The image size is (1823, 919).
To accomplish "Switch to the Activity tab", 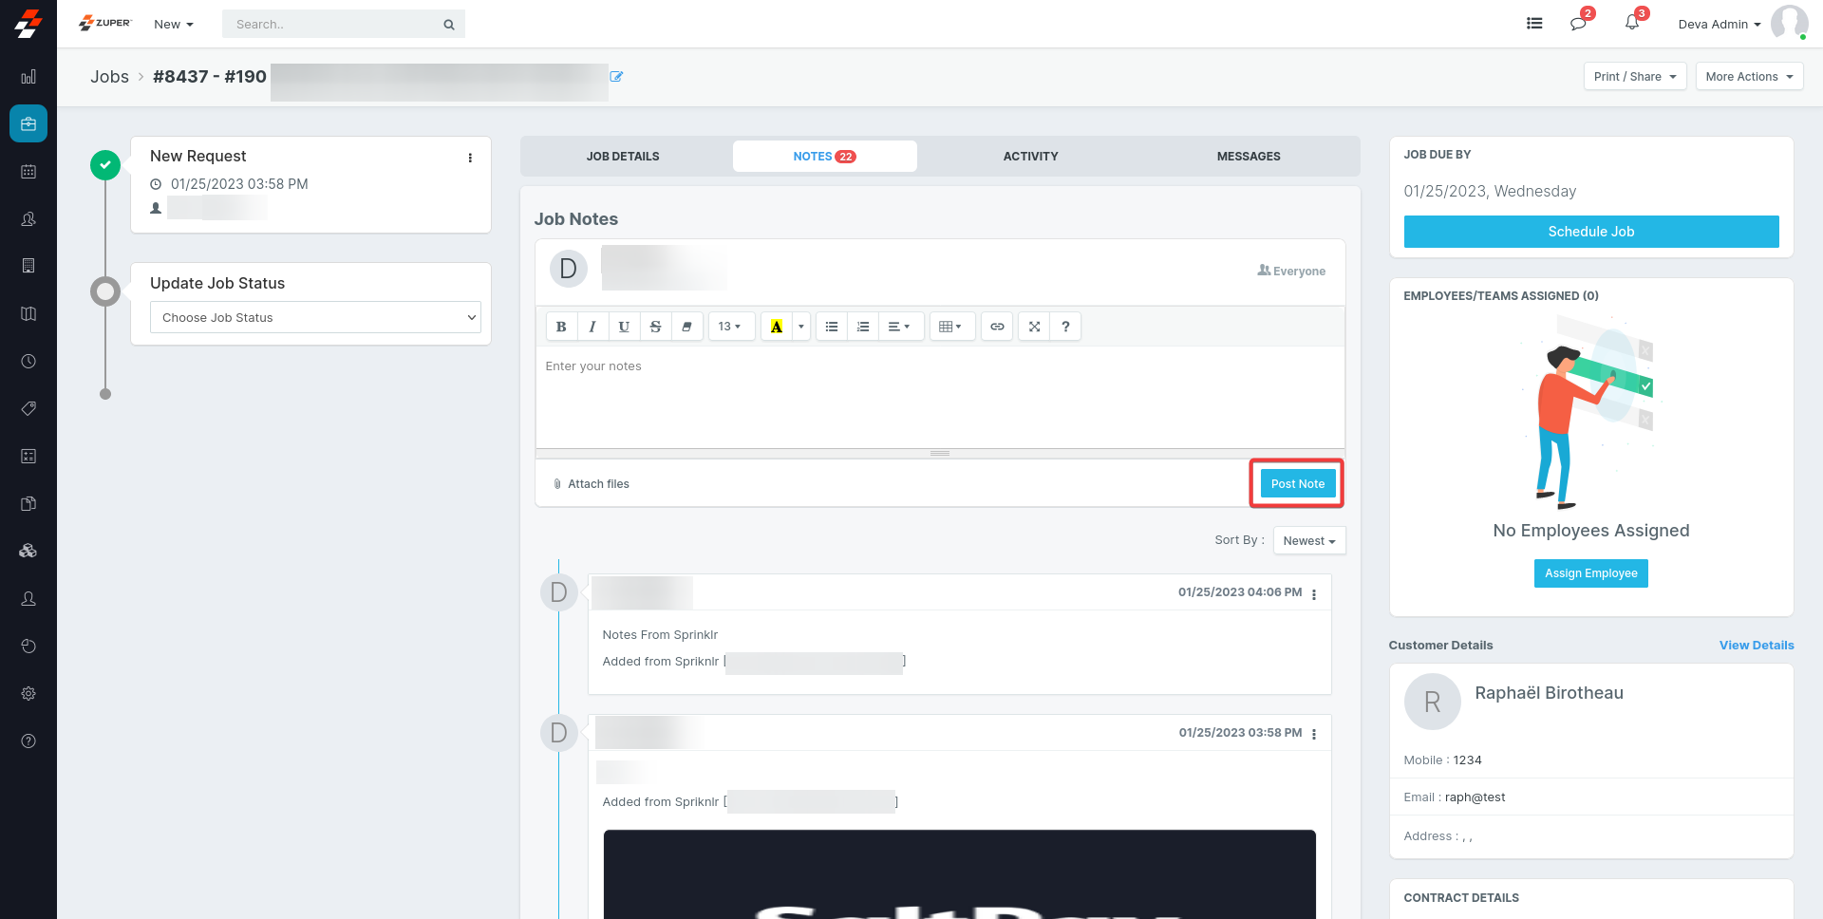I will tap(1030, 157).
